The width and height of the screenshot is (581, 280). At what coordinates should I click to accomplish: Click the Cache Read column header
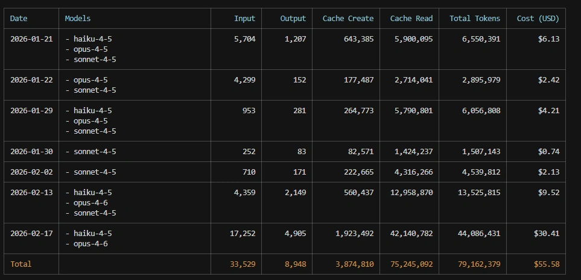click(x=411, y=19)
